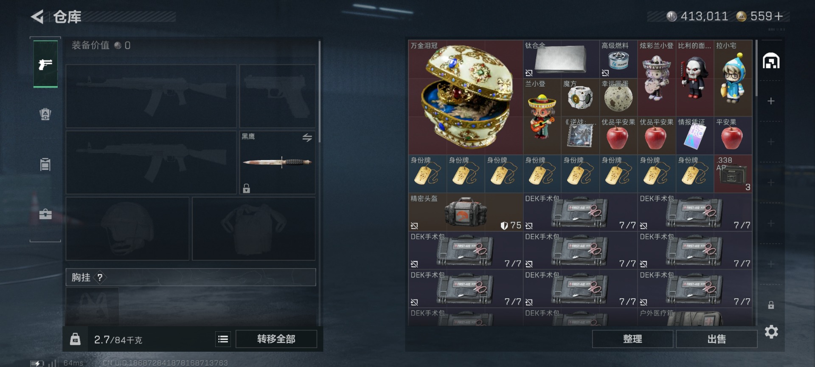Select the 精密头盔 helmet bag item

click(466, 212)
